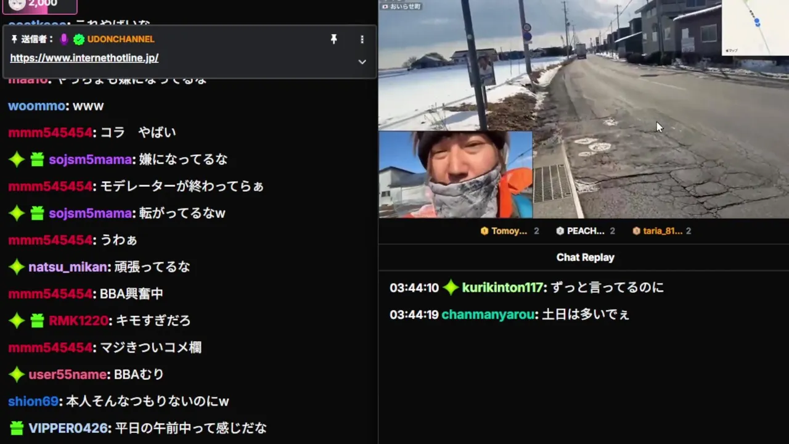789x444 pixels.
Task: Click the small pin icon before 送信者
Action: coord(14,39)
